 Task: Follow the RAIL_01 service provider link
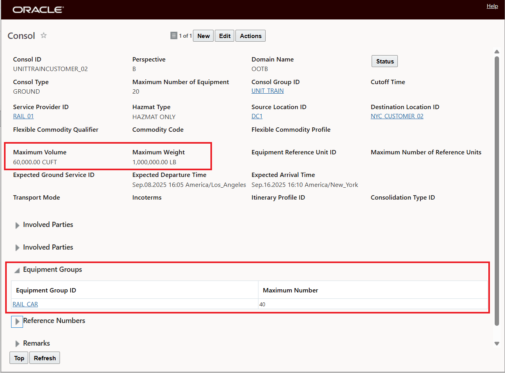(x=23, y=116)
